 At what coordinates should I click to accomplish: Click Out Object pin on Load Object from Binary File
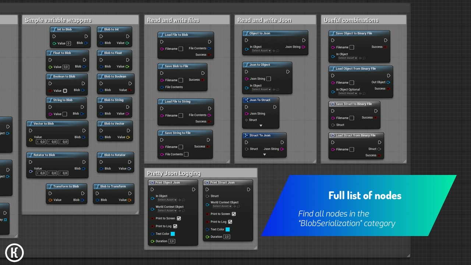pos(389,82)
